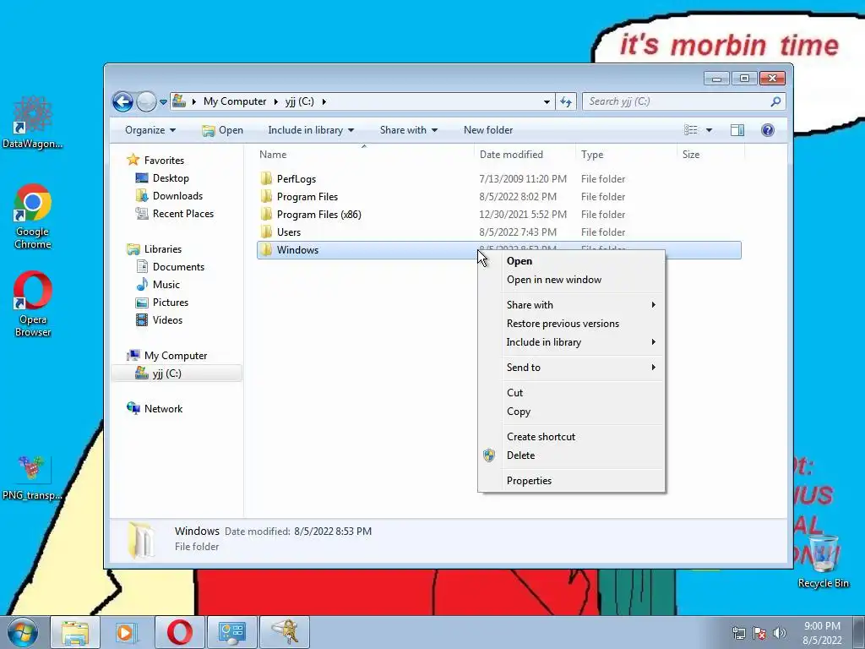
Task: Click the Recycle Bin desktop icon
Action: point(823,561)
